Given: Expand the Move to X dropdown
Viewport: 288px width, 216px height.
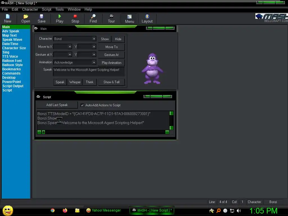Looking at the screenshot, I should tap(70, 47).
